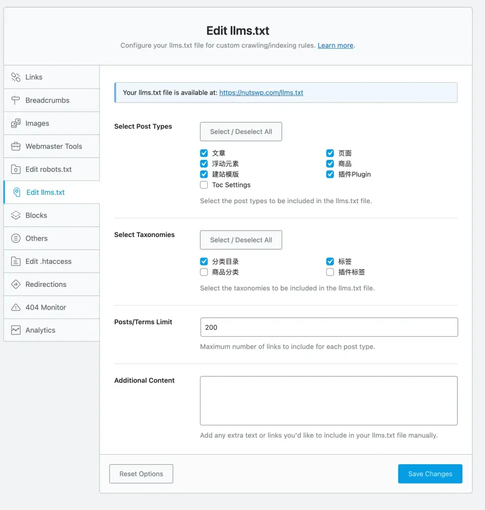Click the Save Changes button

(x=430, y=474)
